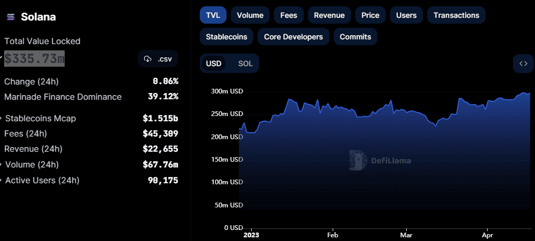The height and width of the screenshot is (241, 535).
Task: Switch chart denomination to USD
Action: [x=213, y=64]
